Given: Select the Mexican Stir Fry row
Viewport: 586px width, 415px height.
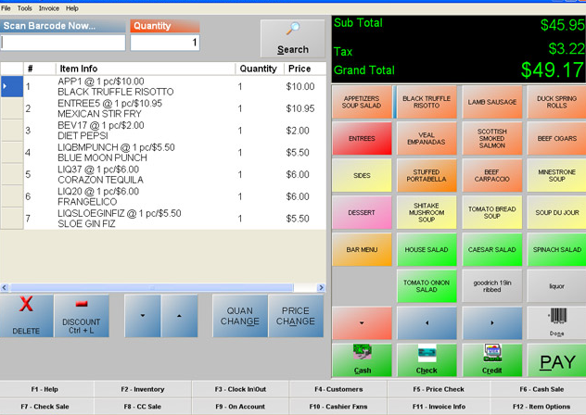Looking at the screenshot, I should click(x=163, y=108).
